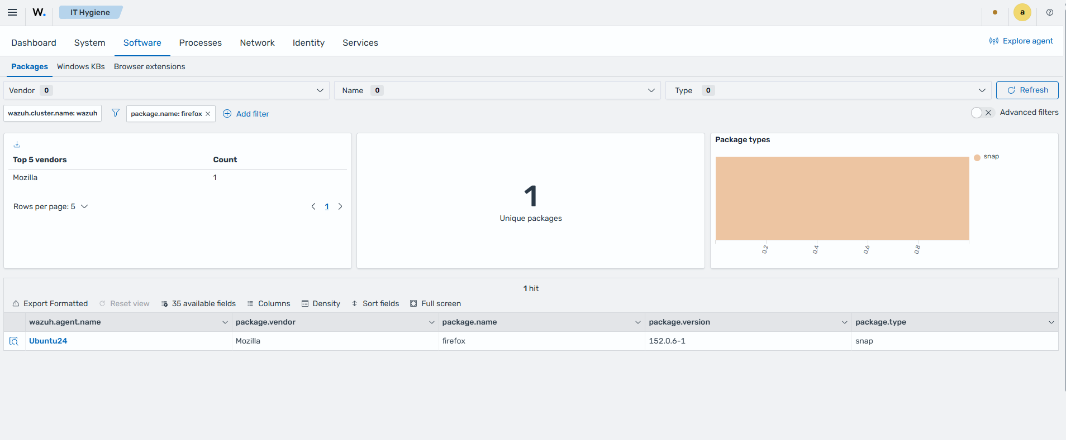Expand package.version column options chevron
Screen dimensions: 1066x440
[x=844, y=322]
